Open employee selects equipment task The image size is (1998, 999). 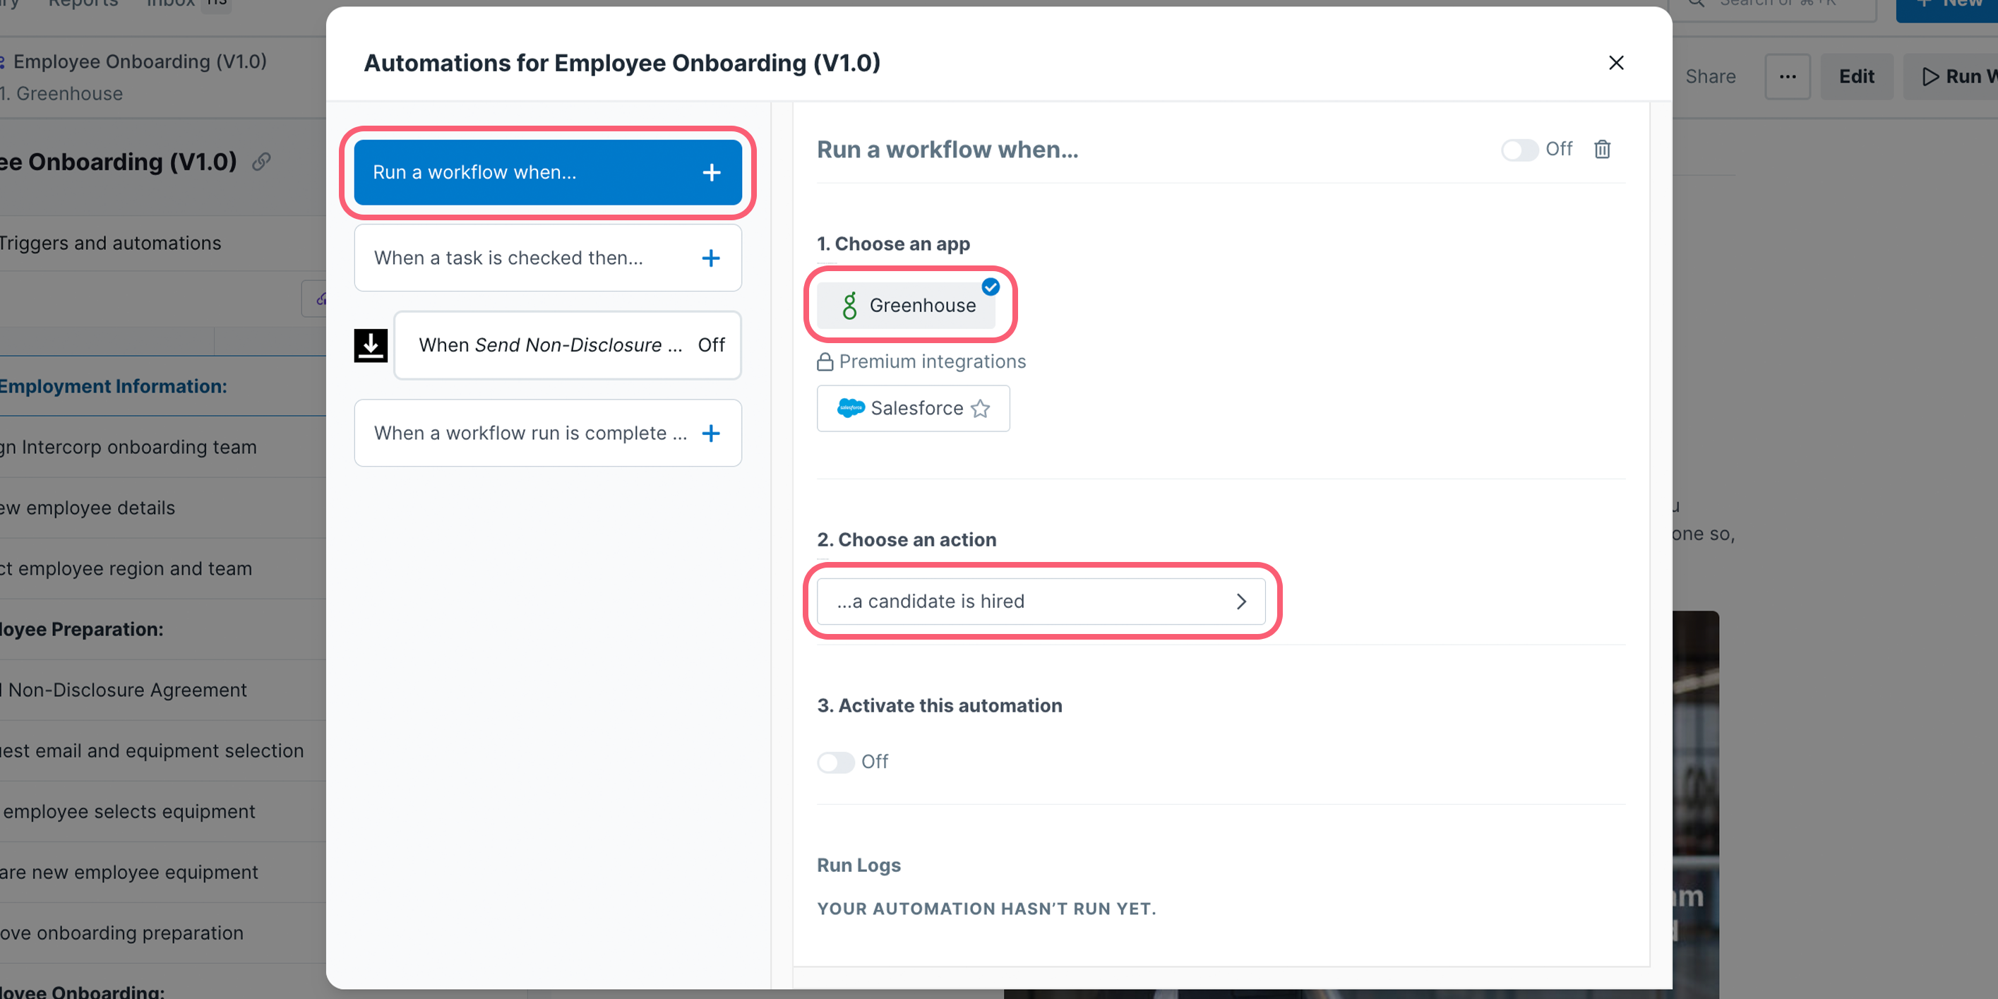(128, 811)
